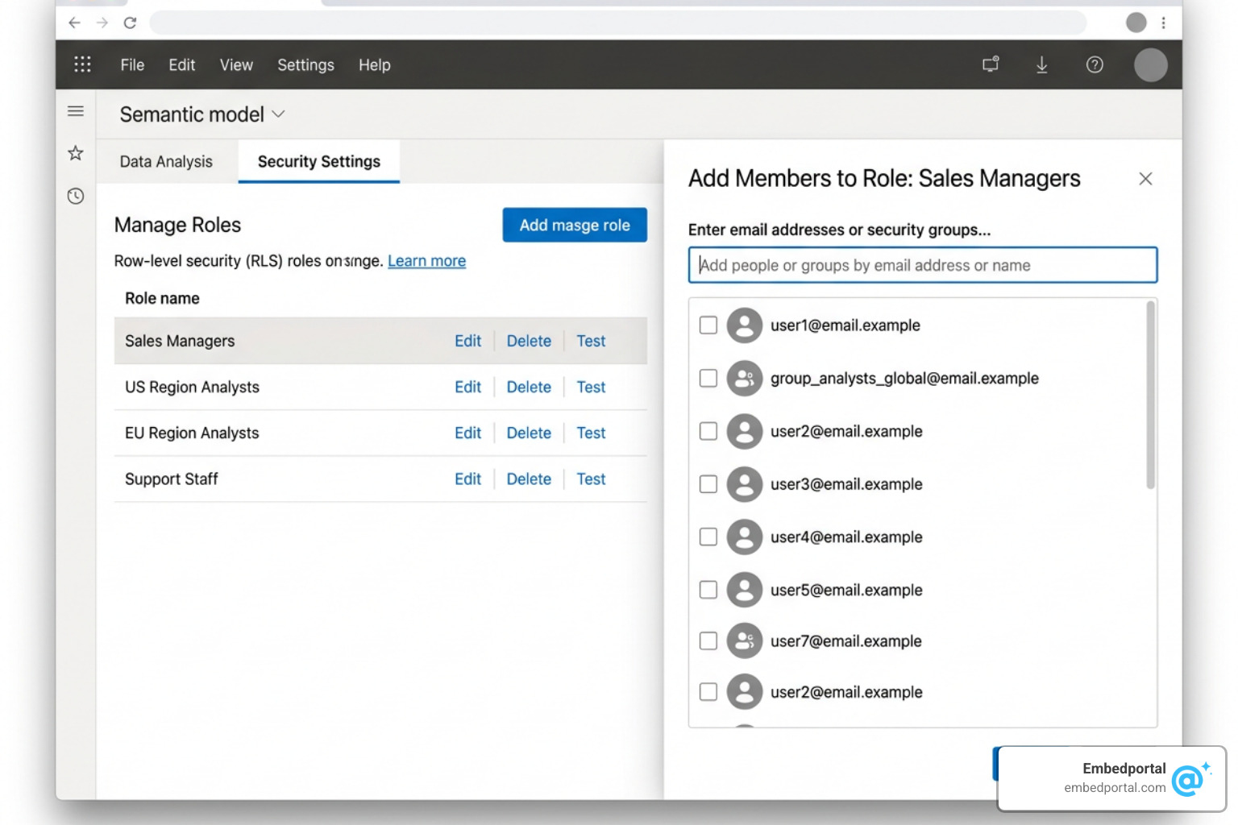Check the box for user7@email.example
The width and height of the screenshot is (1238, 825).
[x=708, y=641]
